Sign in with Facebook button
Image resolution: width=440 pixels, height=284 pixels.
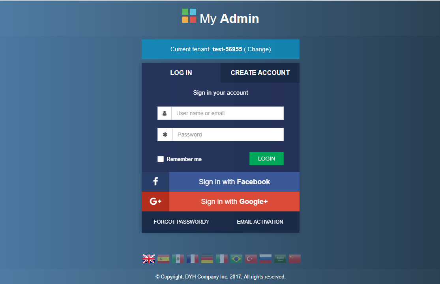pyautogui.click(x=221, y=182)
